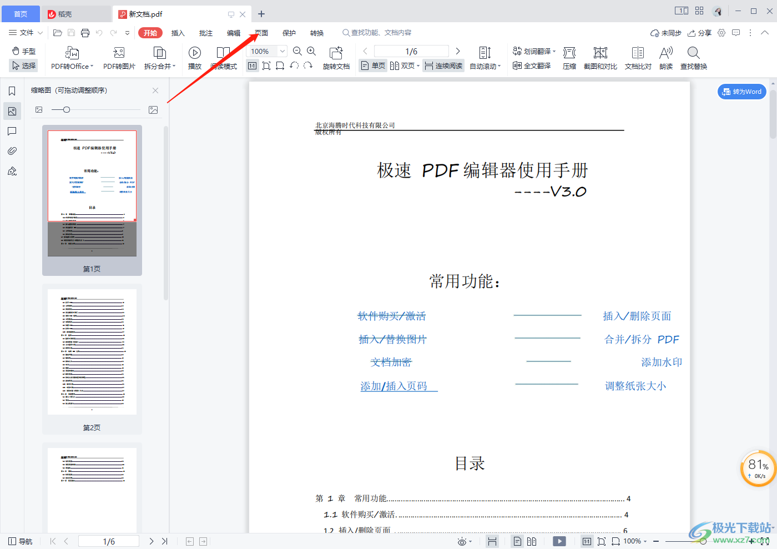Open 拆分合并 split merge dropdown

pyautogui.click(x=160, y=58)
